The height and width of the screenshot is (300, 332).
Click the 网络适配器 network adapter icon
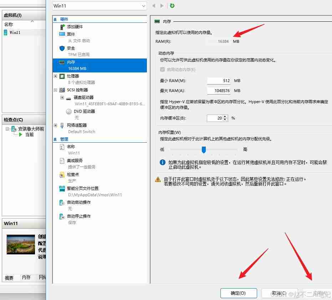(x=62, y=125)
